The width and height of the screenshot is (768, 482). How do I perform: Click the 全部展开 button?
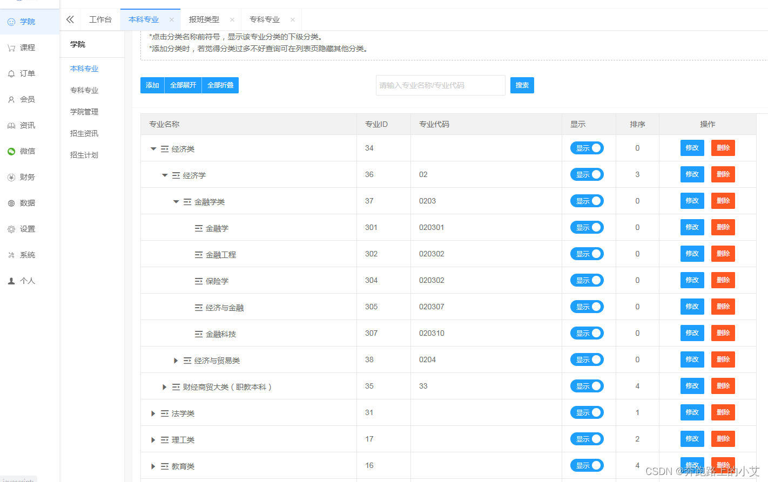click(183, 85)
